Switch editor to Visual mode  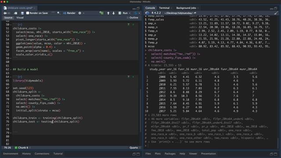(x=20, y=18)
